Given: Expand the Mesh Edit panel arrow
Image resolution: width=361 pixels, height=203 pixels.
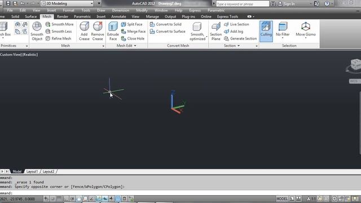Looking at the screenshot, I should click(x=135, y=46).
